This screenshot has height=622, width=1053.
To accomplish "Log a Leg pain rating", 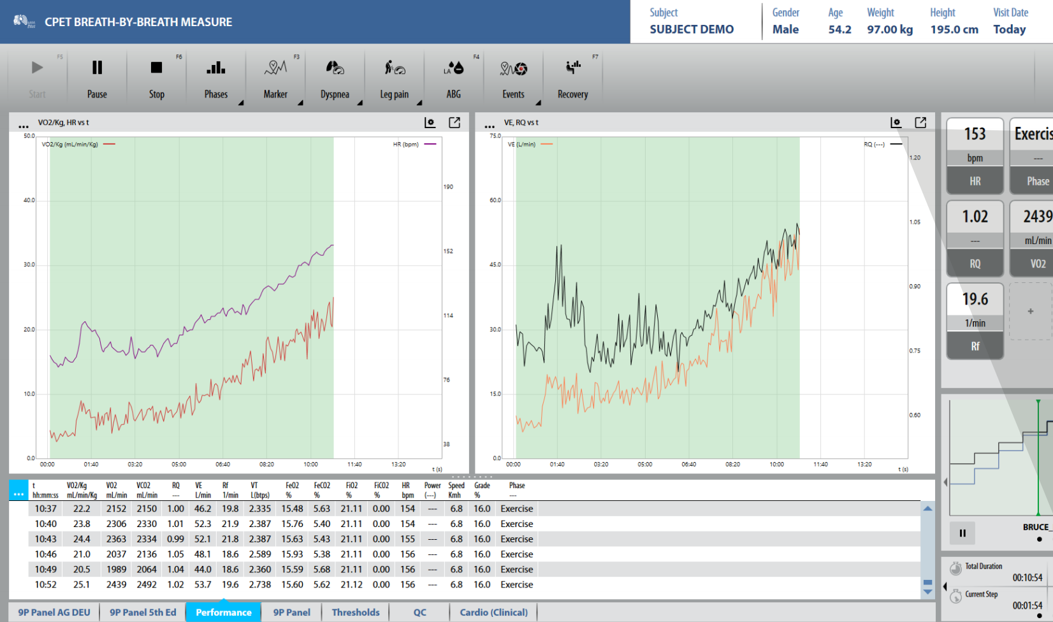I will point(394,78).
